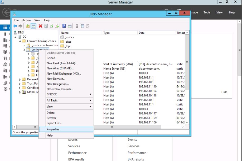
Task: Collapse the Forward Lookup Zones node
Action: [20, 41]
